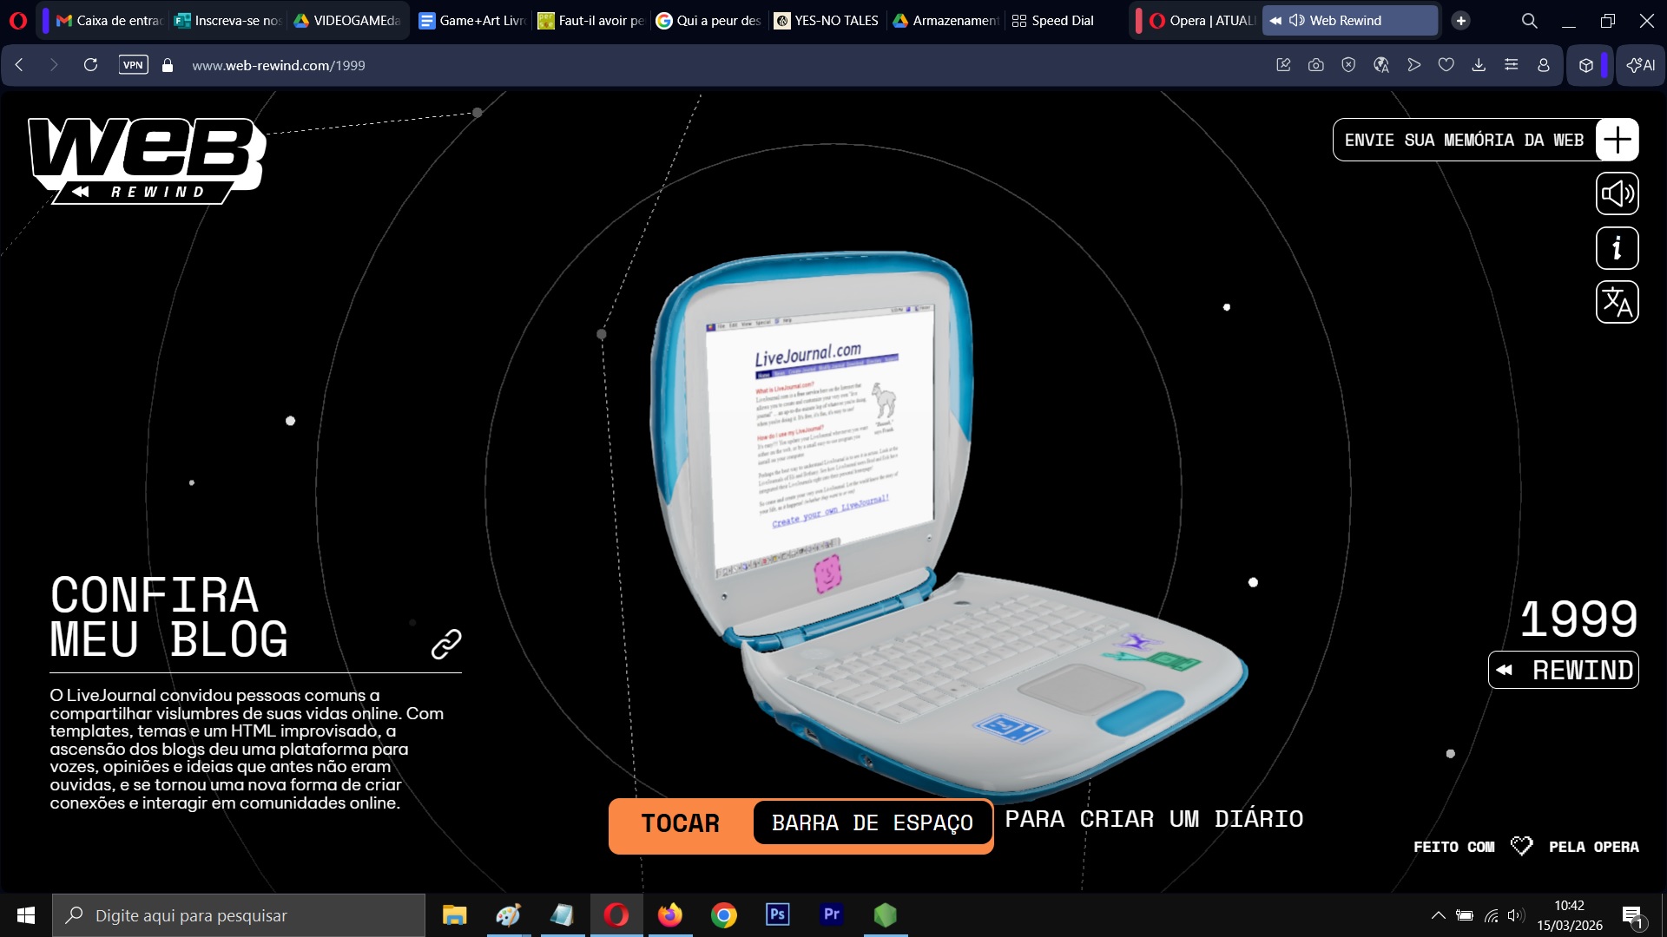Click the web-rewind.com address field
The image size is (1667, 937).
coord(278,65)
